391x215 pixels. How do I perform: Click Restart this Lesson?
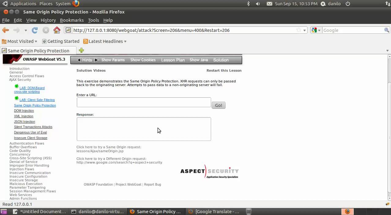point(224,70)
